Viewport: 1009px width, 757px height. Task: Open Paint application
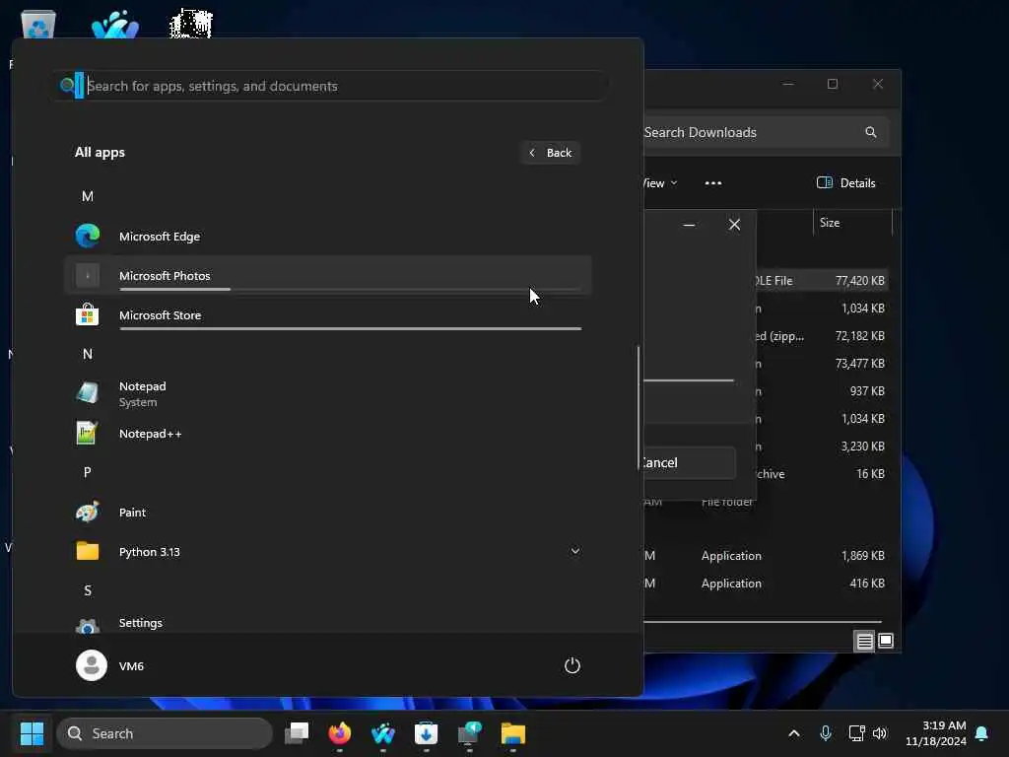click(x=327, y=513)
